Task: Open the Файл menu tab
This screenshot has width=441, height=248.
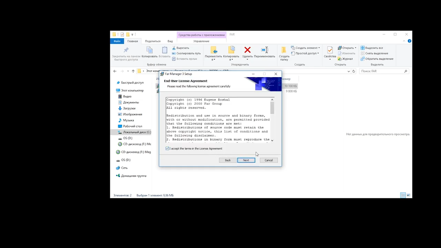Action: coord(117,41)
